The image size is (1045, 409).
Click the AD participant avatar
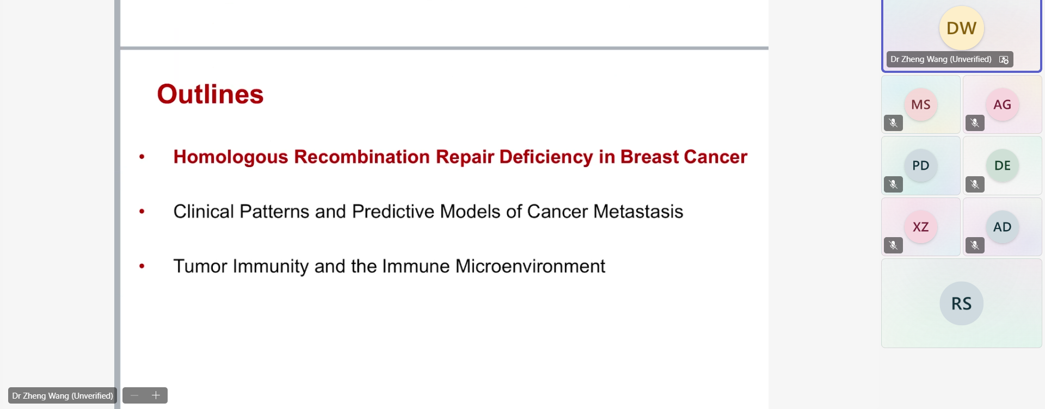[1002, 227]
